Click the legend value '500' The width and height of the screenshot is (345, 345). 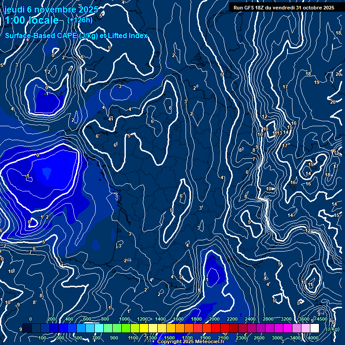click(x=78, y=338)
